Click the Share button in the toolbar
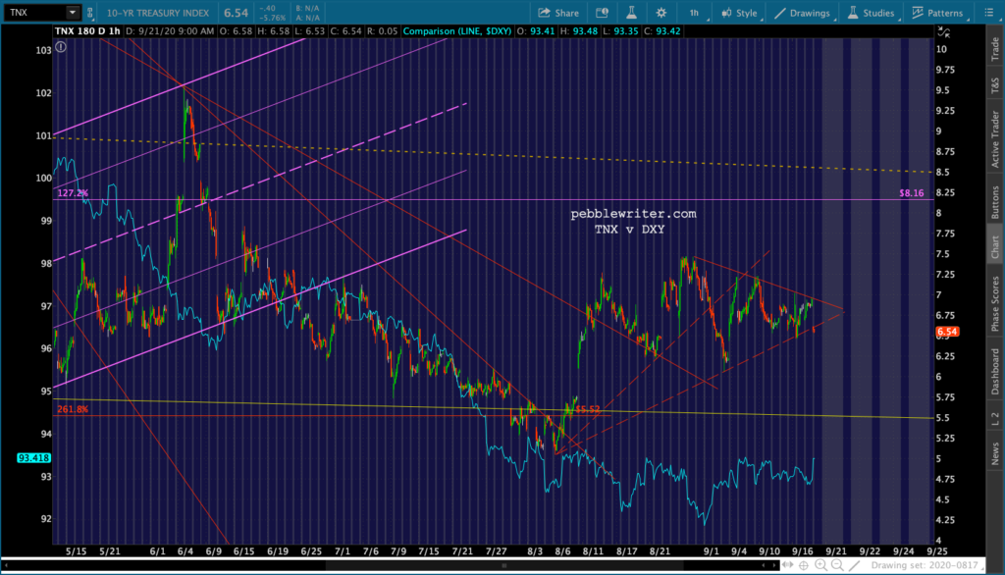 558,13
